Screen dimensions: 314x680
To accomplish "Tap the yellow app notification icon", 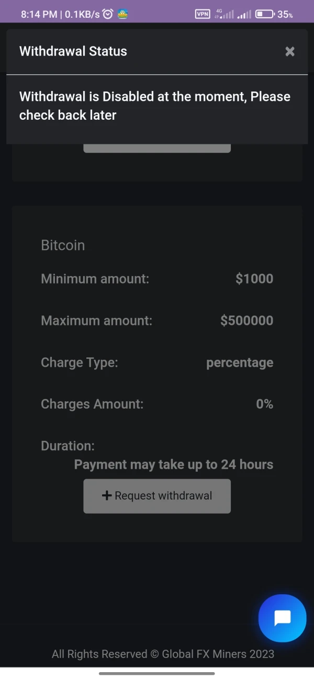I will pos(123,14).
